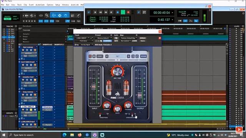Screen dimensions: 246x138
Task: Click Fast Forward in the Transport window
Action: [x=106, y=12]
